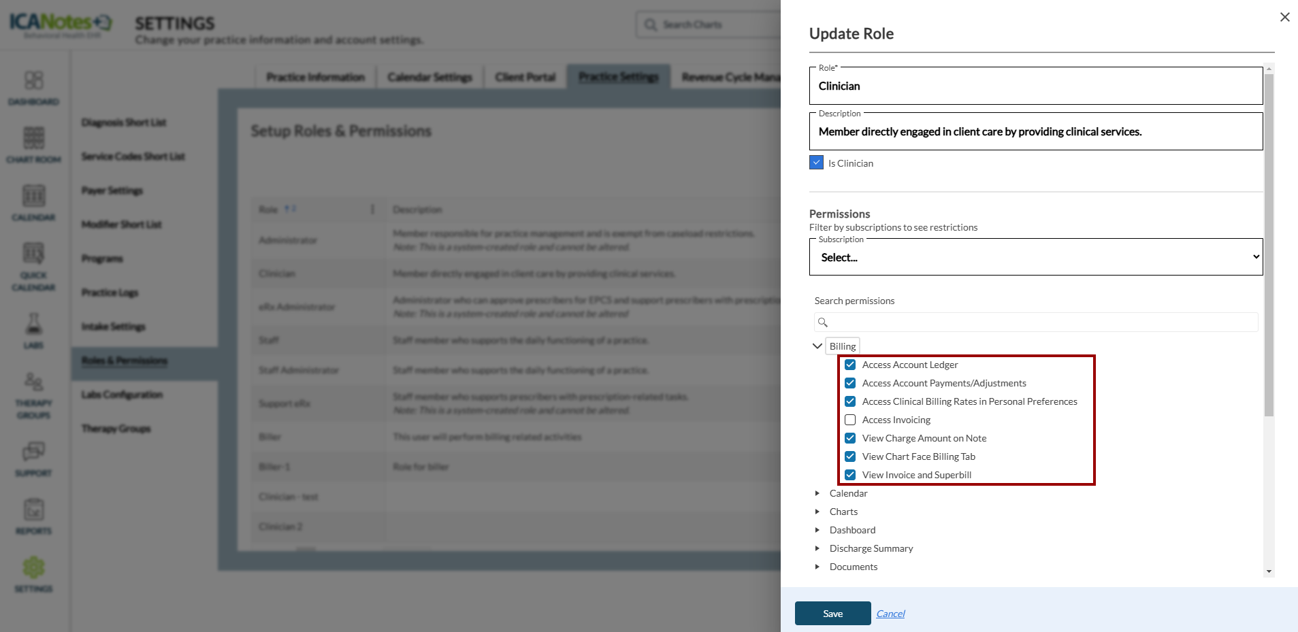Screen dimensions: 1298x632
Task: Close the Update Role panel
Action: 1284,17
